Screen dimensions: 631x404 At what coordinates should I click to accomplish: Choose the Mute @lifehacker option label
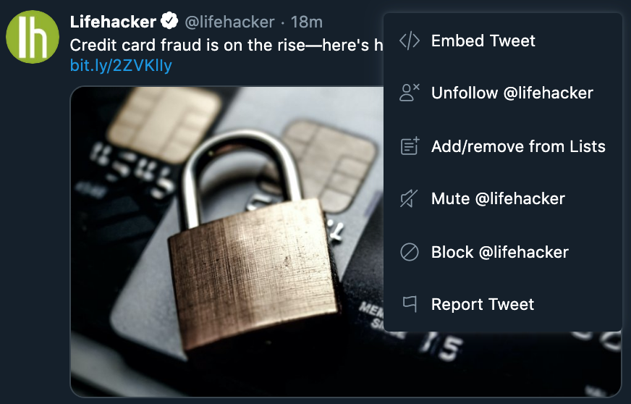pyautogui.click(x=498, y=198)
